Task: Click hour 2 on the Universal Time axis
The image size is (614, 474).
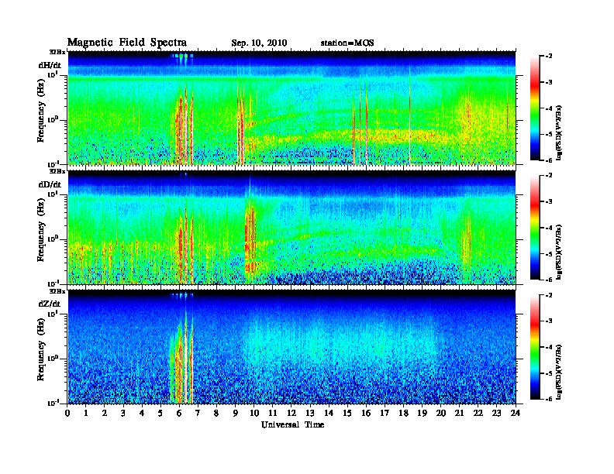Action: pos(105,414)
